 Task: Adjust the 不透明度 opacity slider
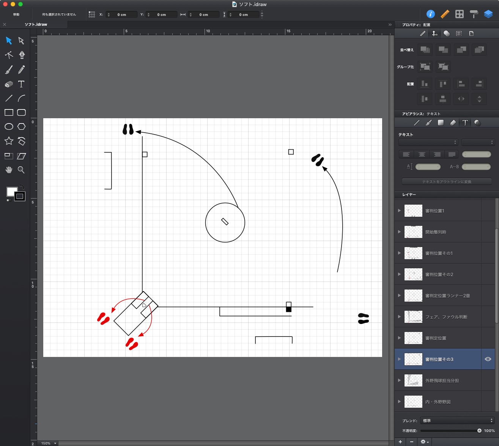[x=479, y=430]
